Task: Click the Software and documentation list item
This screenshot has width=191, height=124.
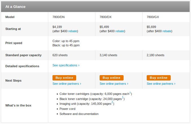Action: 79,114
